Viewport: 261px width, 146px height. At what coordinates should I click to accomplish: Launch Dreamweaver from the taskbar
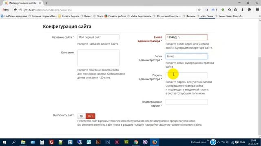pyautogui.click(x=126, y=142)
